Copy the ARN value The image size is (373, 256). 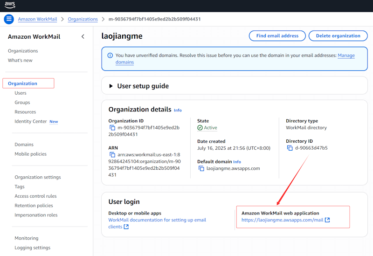coord(112,155)
